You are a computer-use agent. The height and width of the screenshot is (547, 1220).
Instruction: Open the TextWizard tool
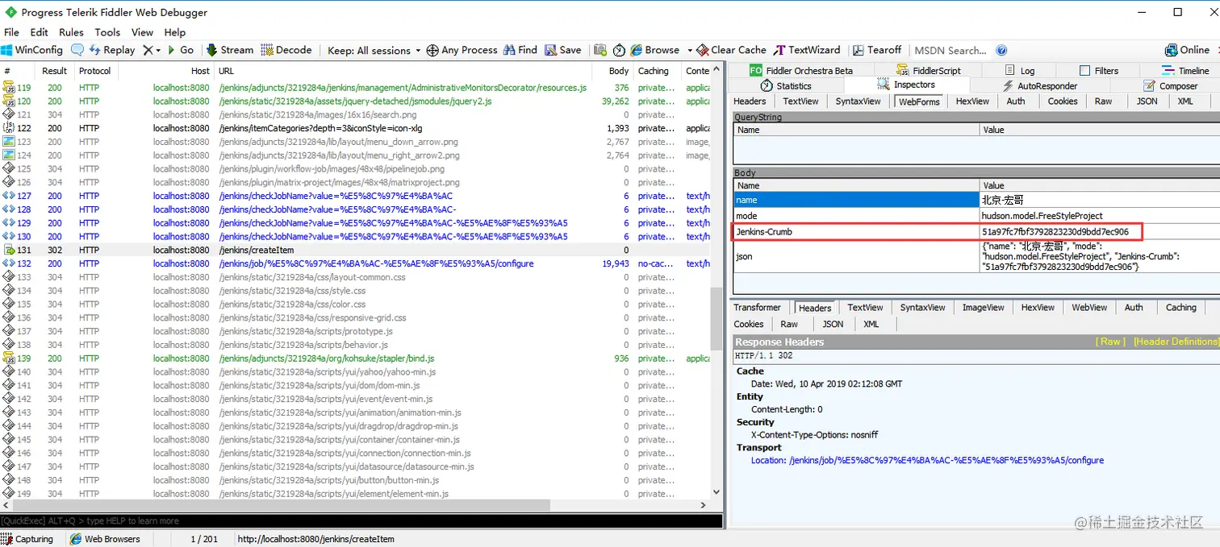coord(807,50)
